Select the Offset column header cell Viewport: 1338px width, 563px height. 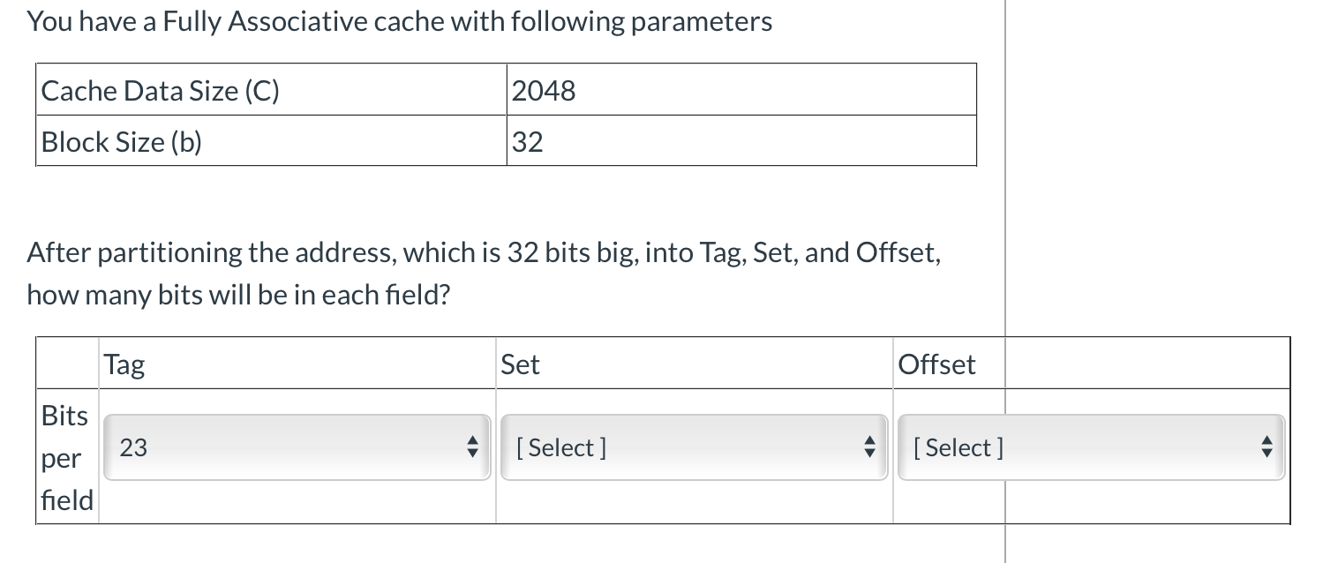(937, 364)
